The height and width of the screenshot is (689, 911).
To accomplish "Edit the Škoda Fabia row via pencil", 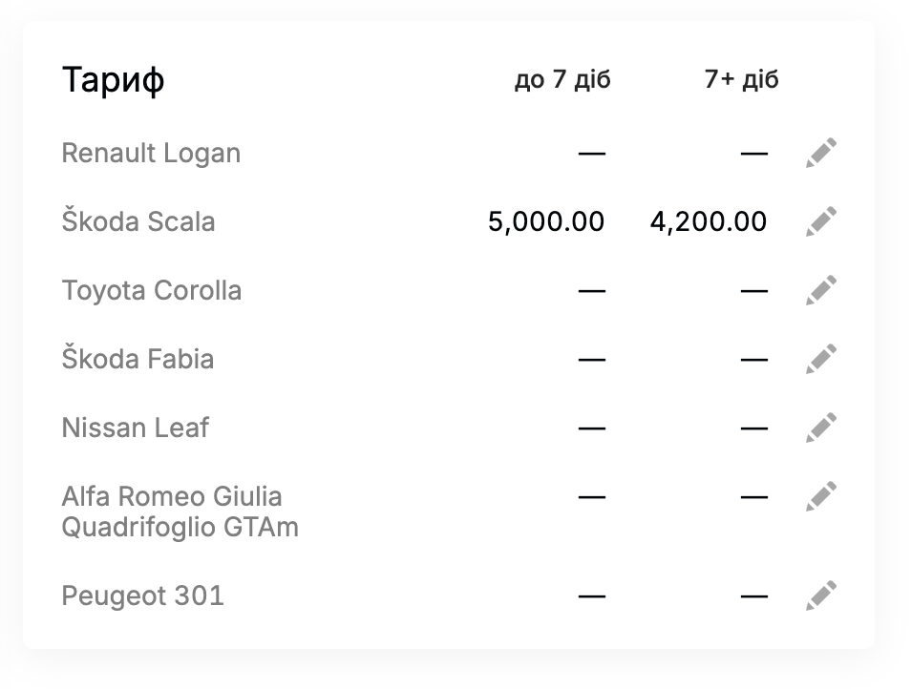I will [x=821, y=359].
